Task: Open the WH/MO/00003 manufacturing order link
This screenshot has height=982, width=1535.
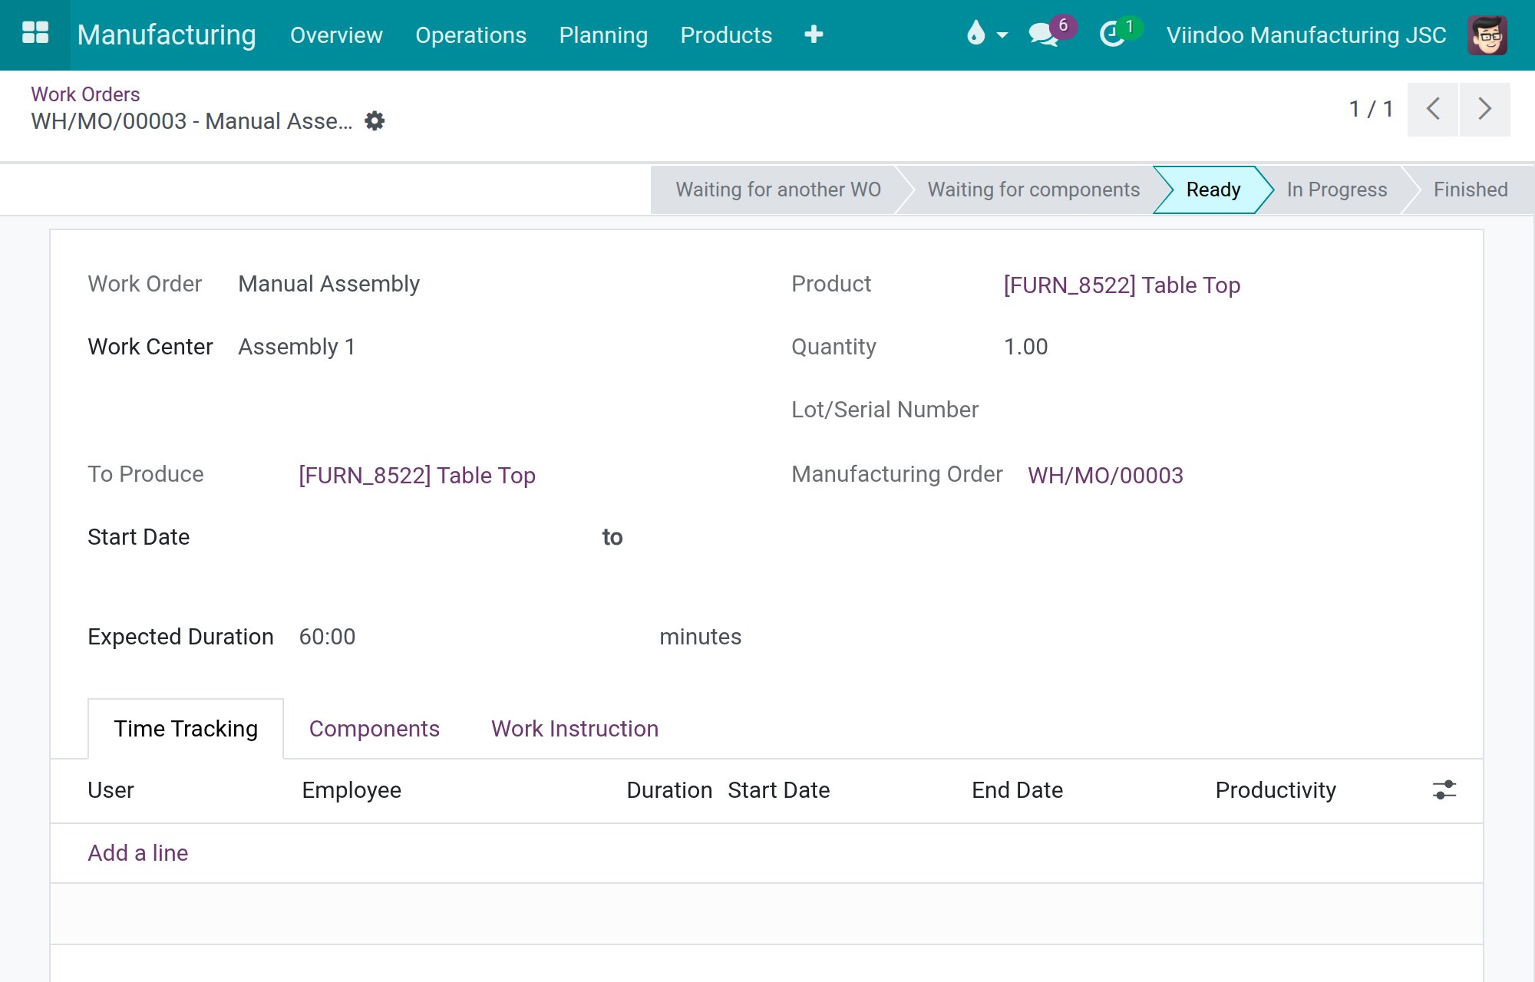Action: pyautogui.click(x=1105, y=475)
